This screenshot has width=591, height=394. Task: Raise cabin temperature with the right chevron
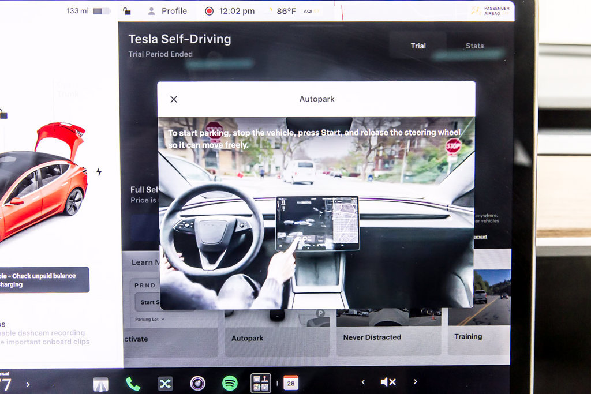[x=28, y=385]
